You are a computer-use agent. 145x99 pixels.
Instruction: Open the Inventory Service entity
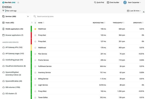tap(44, 73)
